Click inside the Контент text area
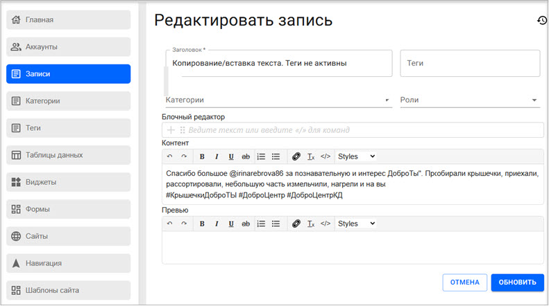This screenshot has width=549, height=306. coord(353,184)
